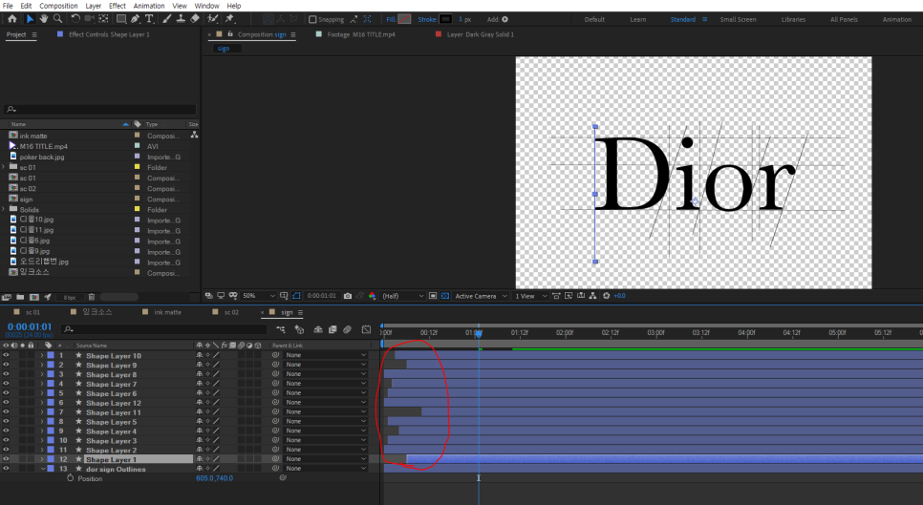The image size is (923, 505).
Task: Expand Shape Layer 10 properties
Action: (x=42, y=356)
